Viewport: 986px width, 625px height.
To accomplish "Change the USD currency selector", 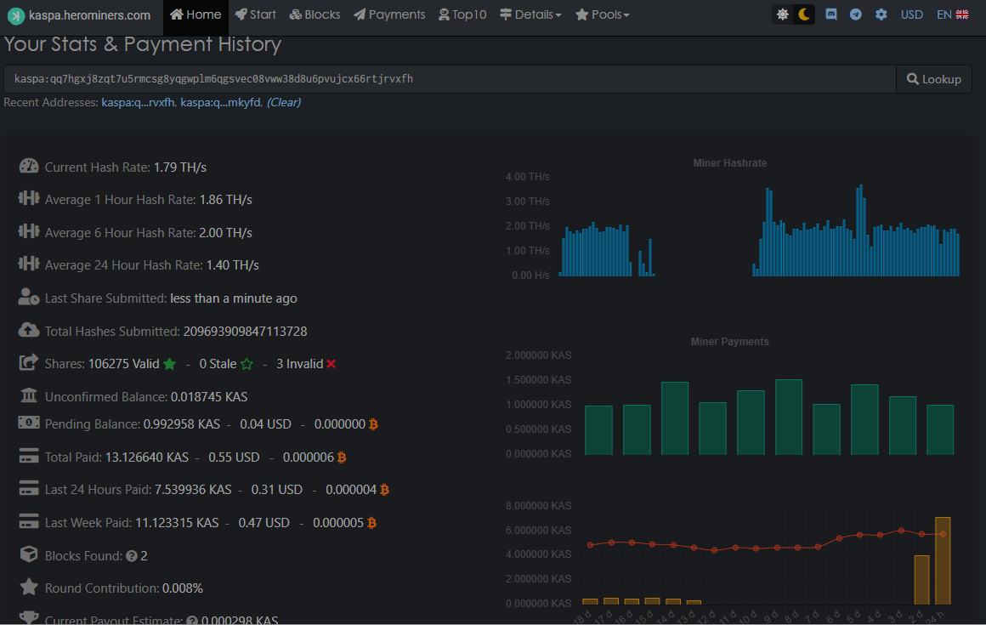I will 911,14.
